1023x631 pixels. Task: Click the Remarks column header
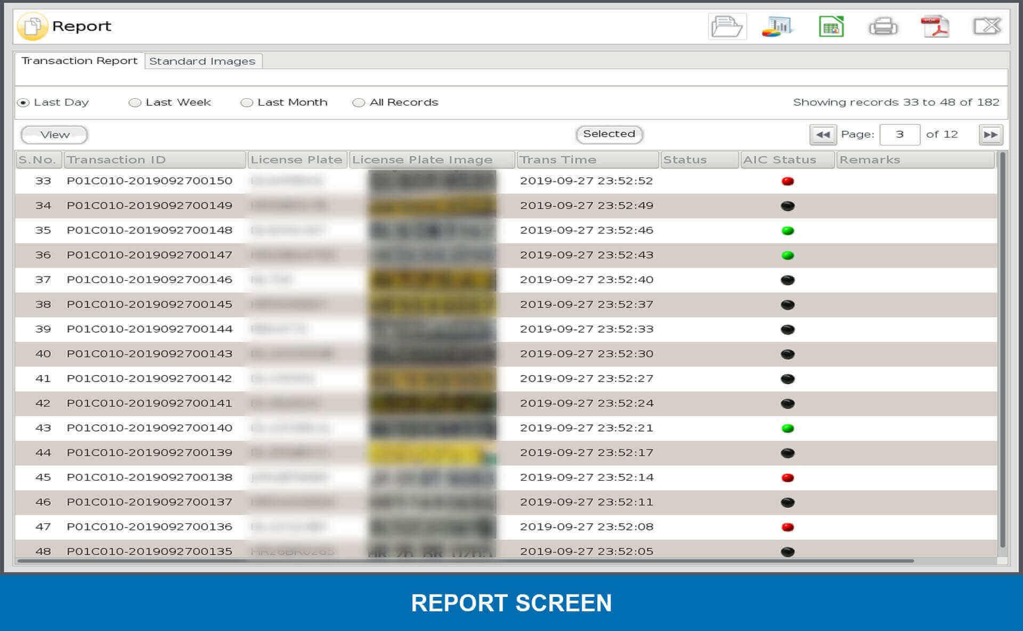pos(915,159)
